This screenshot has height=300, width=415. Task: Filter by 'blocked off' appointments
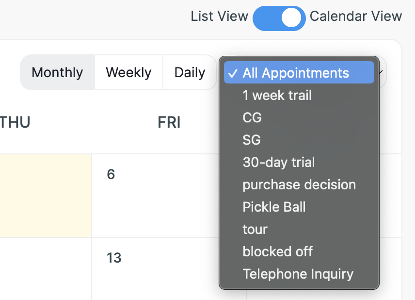(277, 251)
